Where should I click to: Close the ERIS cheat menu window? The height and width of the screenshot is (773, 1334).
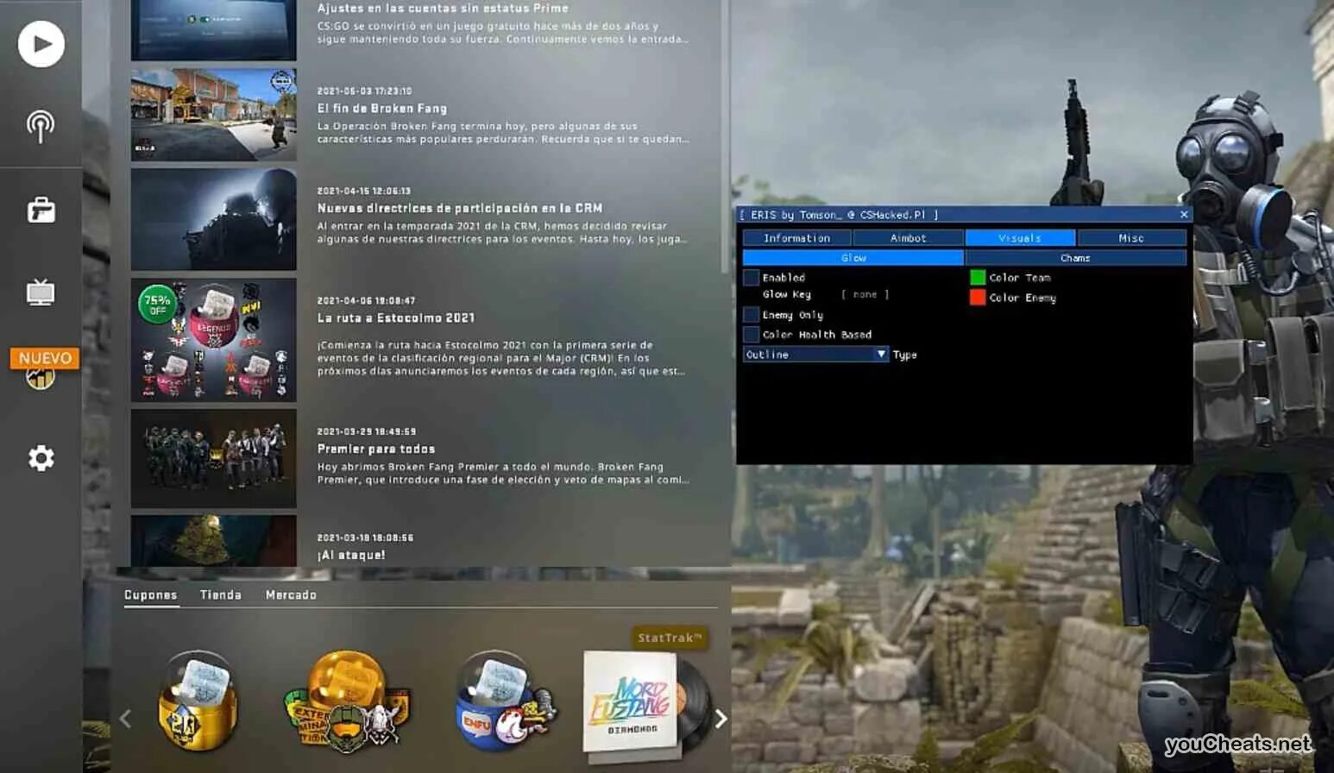point(1184,214)
